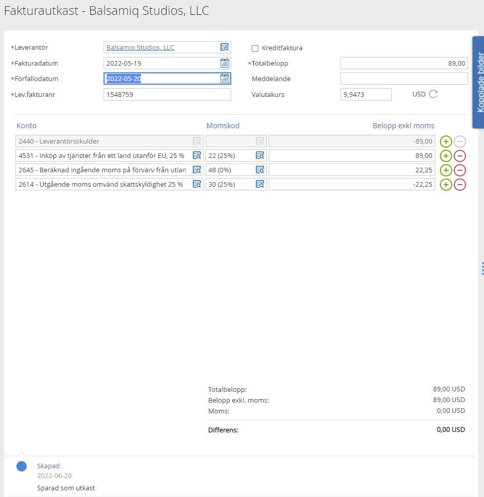Click the Skapad history entry
Image resolution: width=484 pixels, height=497 pixels.
click(x=48, y=466)
